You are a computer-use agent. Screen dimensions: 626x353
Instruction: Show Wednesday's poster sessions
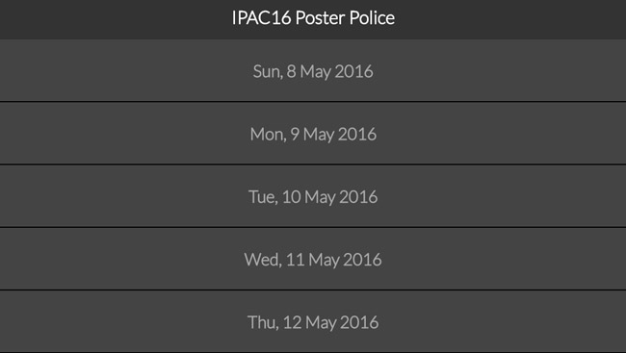pos(313,259)
